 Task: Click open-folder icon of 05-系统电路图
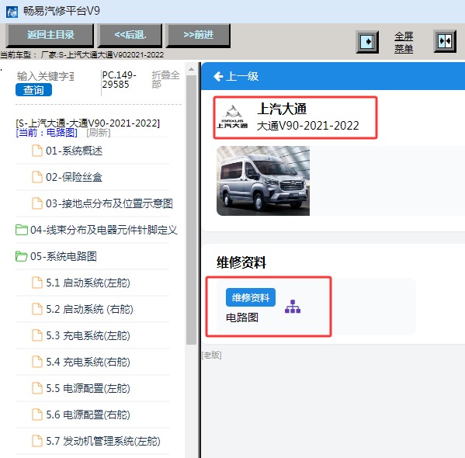pyautogui.click(x=22, y=256)
